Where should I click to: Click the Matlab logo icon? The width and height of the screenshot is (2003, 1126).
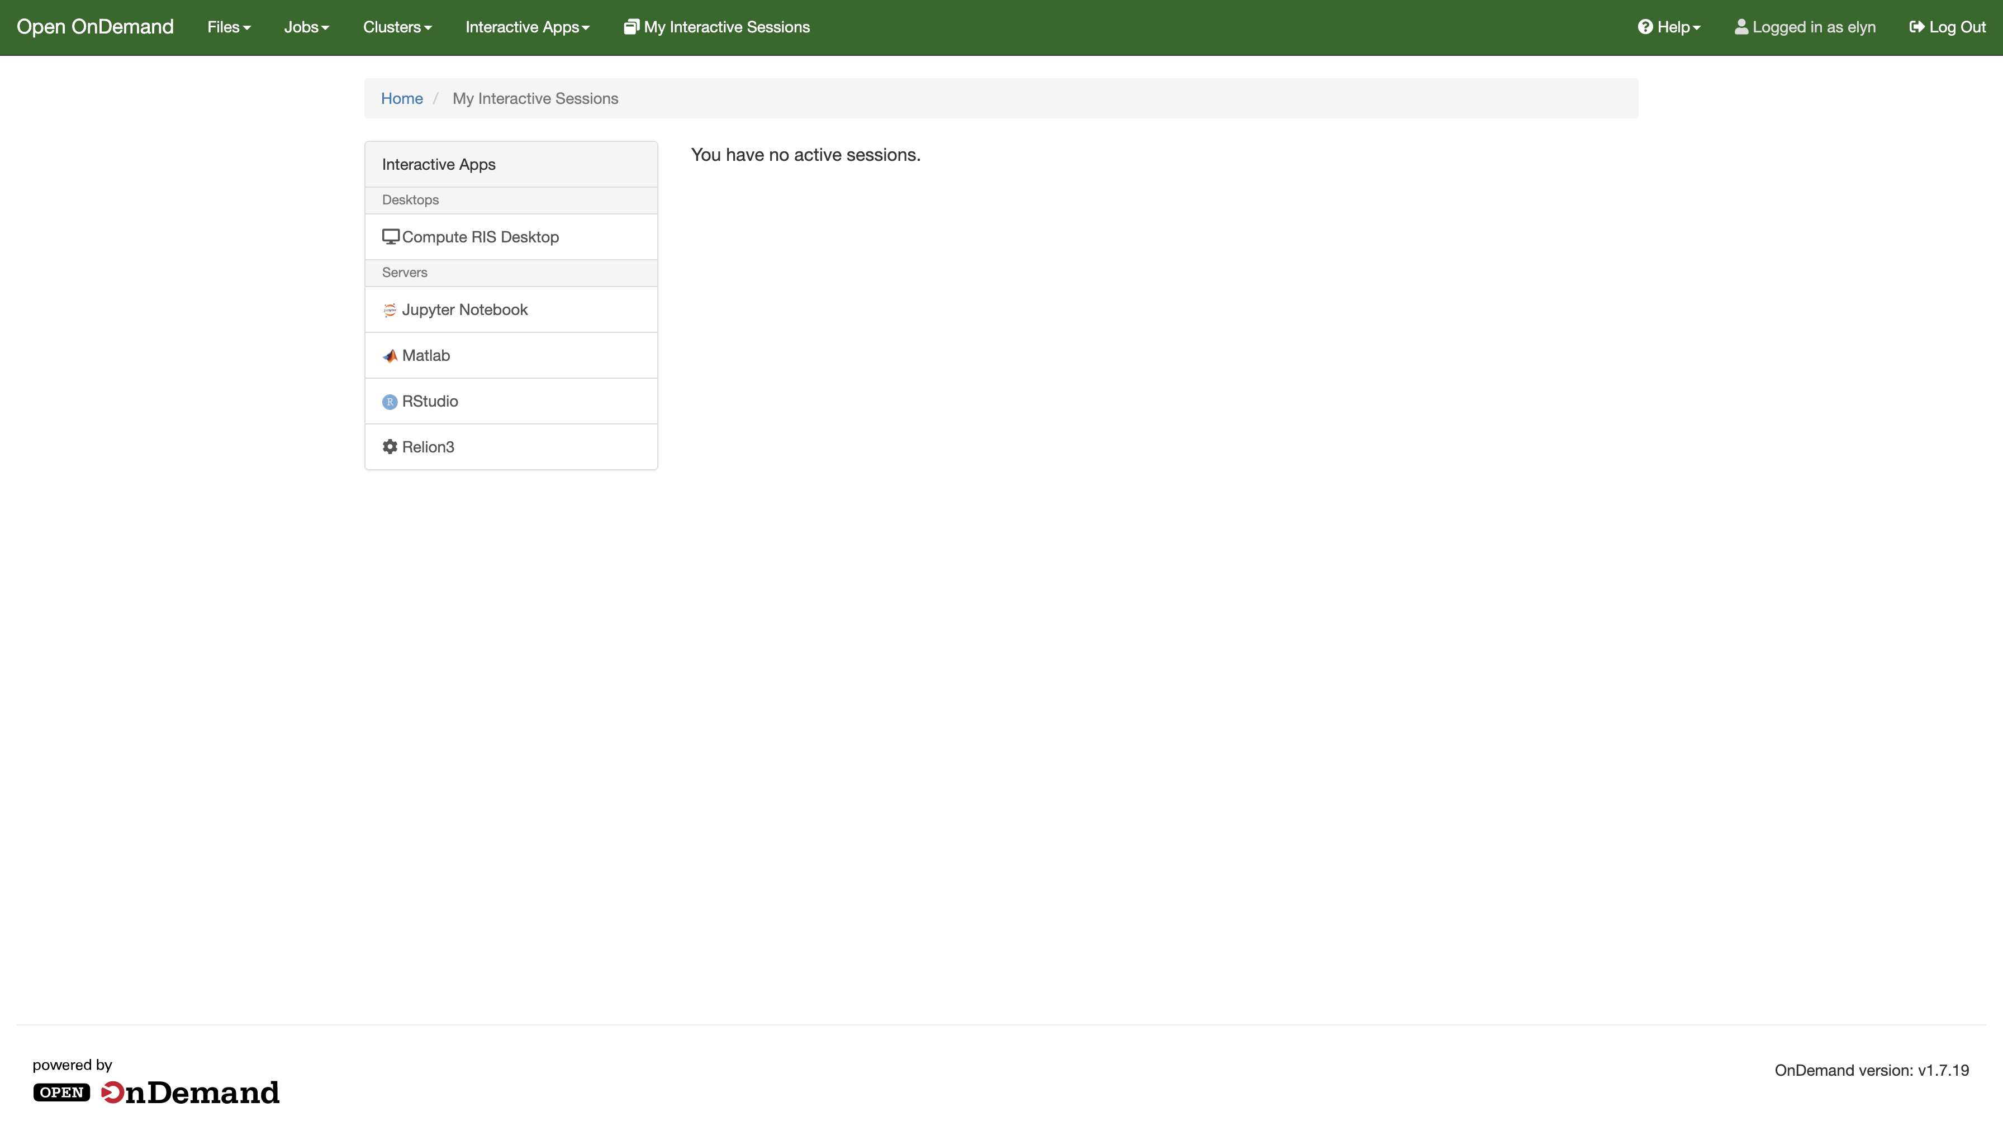(x=390, y=356)
